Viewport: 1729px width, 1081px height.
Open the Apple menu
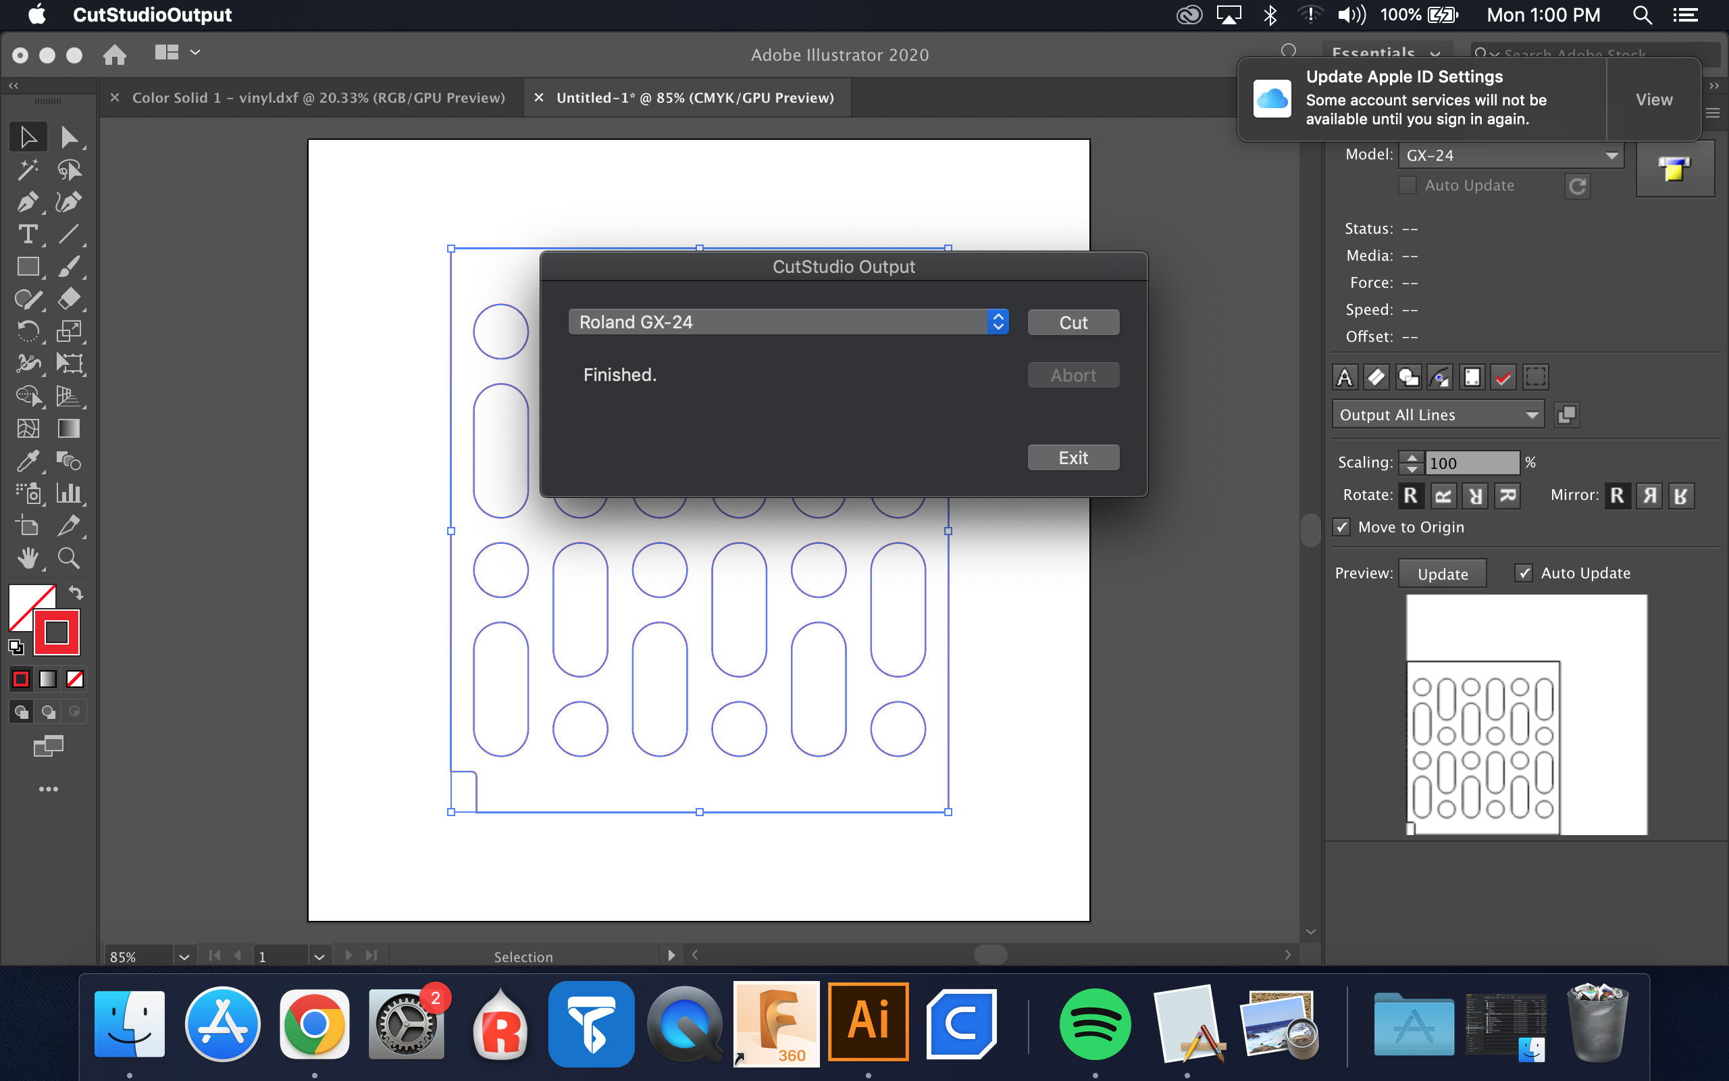36,14
